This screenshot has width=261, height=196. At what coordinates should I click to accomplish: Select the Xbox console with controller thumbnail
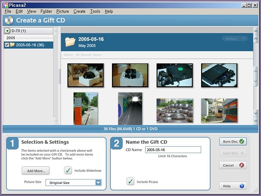174,75
